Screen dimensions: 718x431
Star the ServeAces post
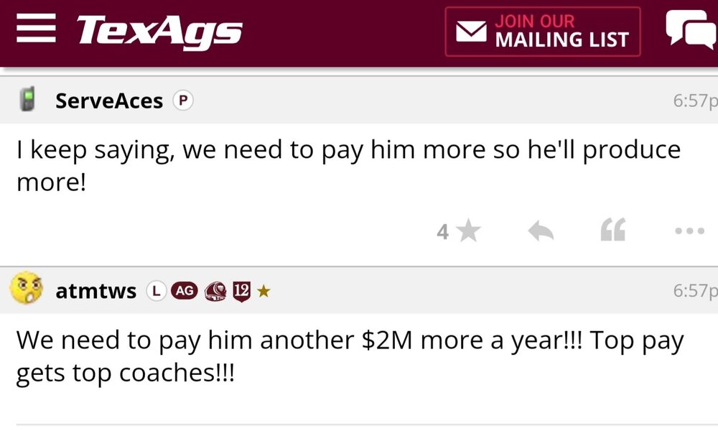tap(468, 231)
